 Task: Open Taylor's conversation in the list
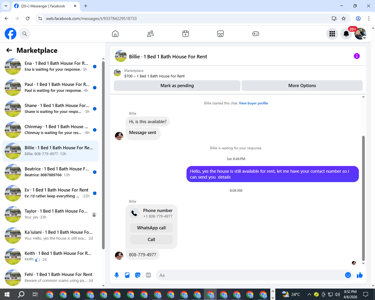(50, 214)
